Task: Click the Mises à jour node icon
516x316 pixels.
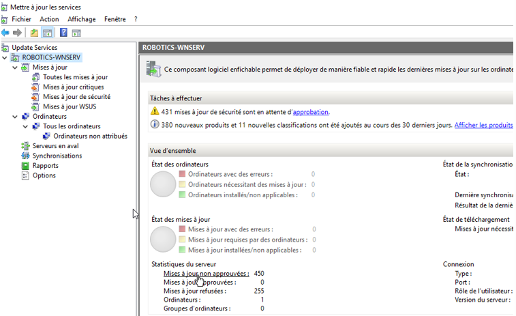Action: point(25,68)
